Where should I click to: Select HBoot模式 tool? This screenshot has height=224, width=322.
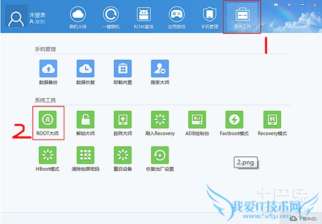tap(48, 159)
